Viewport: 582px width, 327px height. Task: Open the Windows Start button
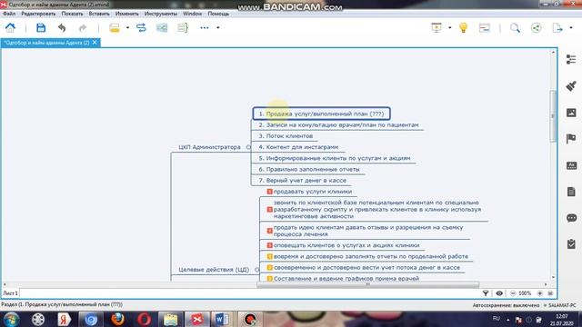click(11, 319)
